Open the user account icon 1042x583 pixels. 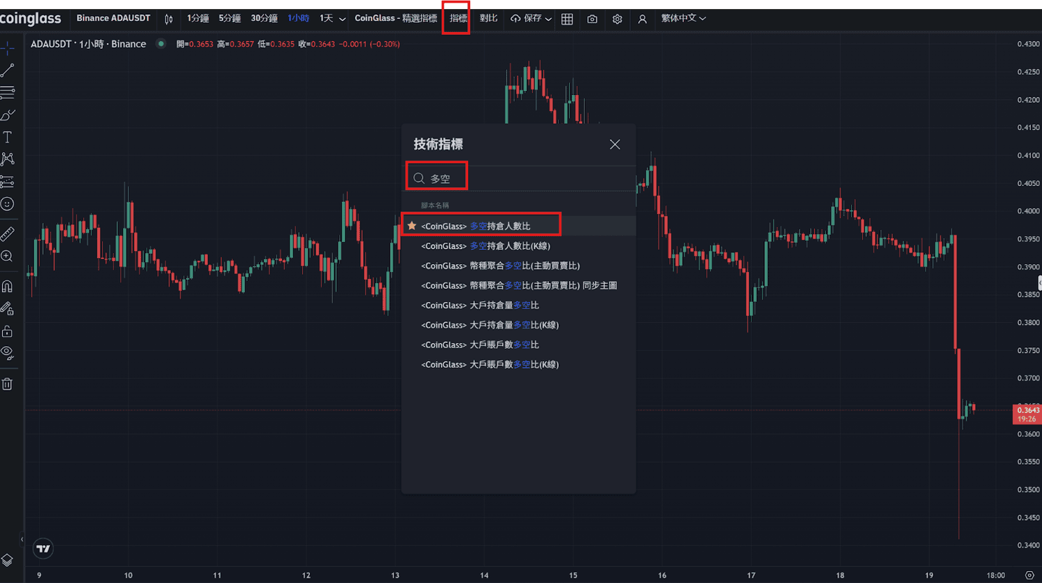coord(642,19)
